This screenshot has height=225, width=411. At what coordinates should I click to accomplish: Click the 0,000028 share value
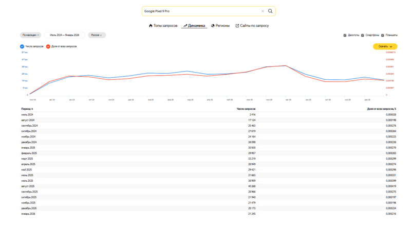point(391,115)
